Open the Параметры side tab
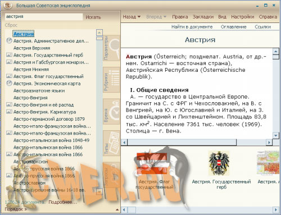 [x=111, y=48]
